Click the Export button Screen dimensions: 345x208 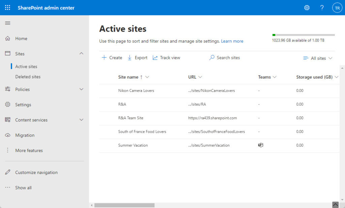137,58
